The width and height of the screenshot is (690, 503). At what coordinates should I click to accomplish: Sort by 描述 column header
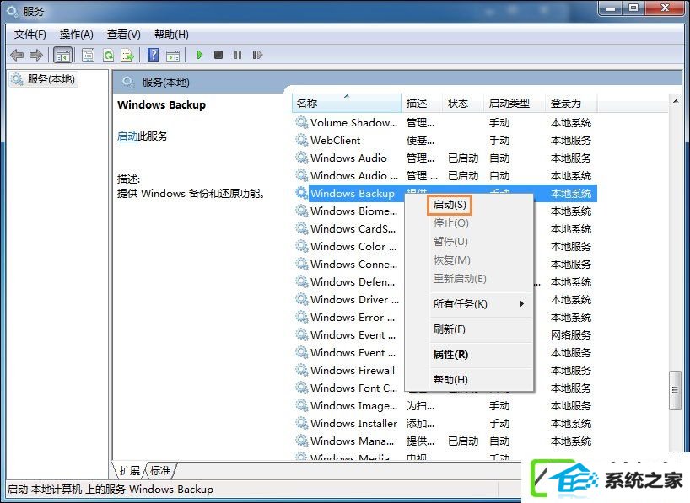coord(421,104)
